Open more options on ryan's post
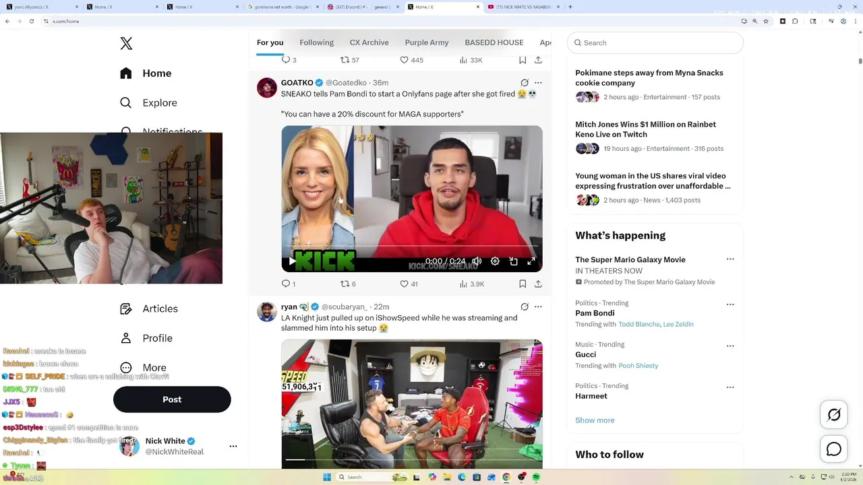 [x=538, y=306]
